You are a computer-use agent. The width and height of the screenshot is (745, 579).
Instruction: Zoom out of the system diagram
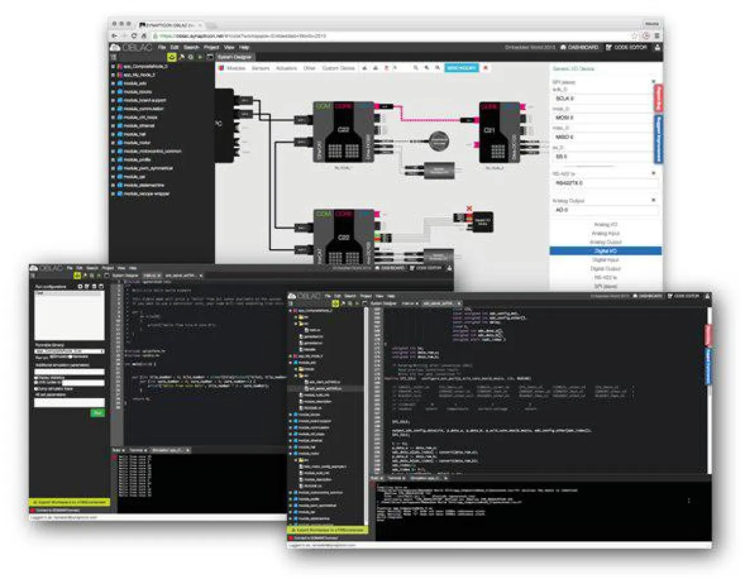pos(428,67)
